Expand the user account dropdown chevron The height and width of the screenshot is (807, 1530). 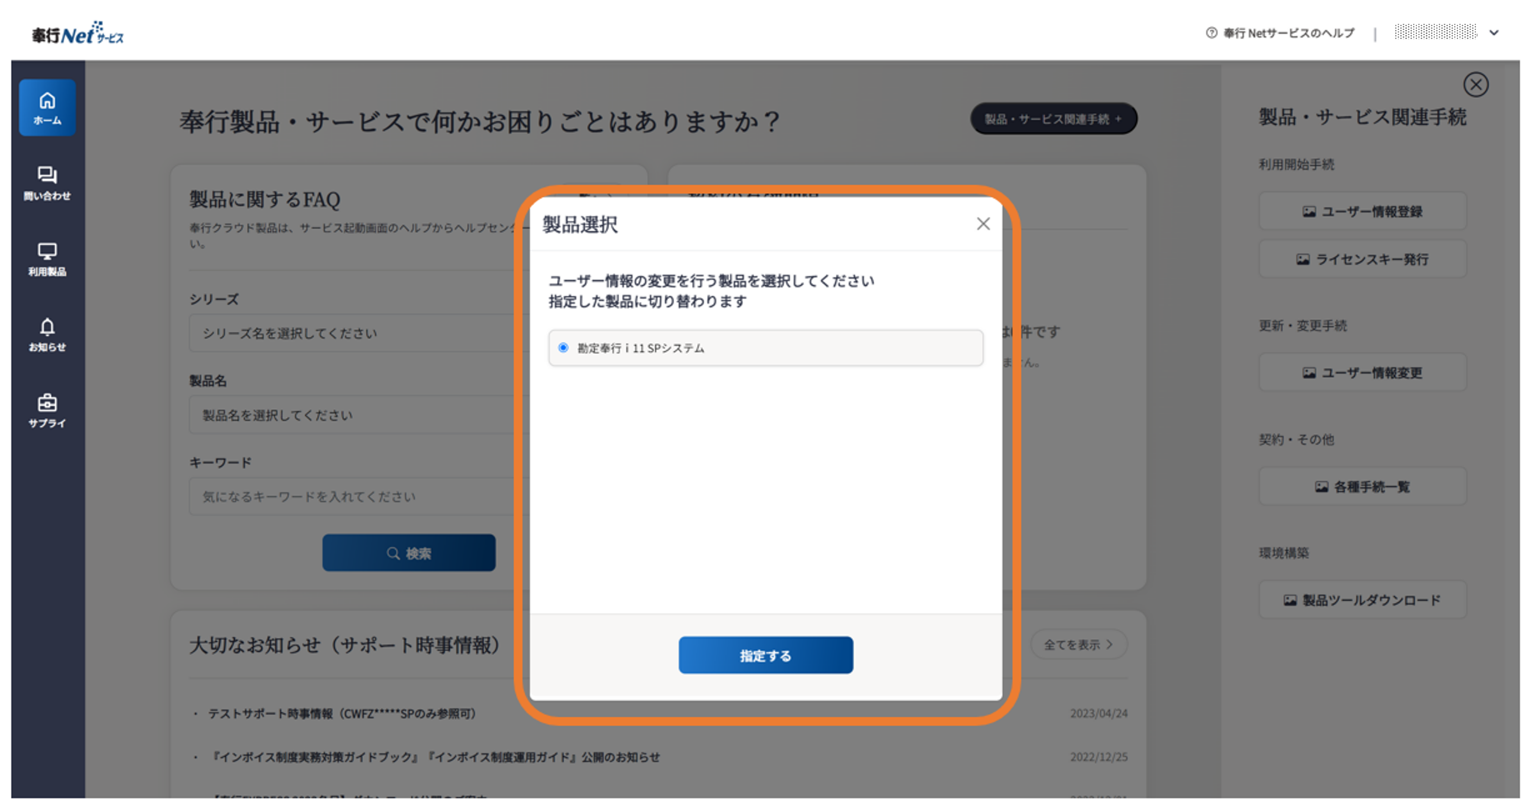(1494, 33)
